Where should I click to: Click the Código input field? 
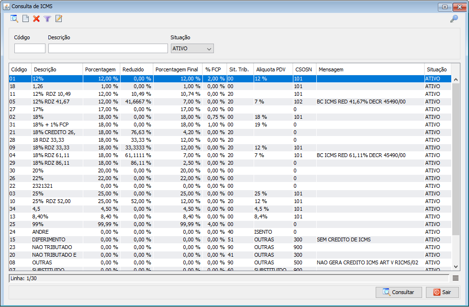(x=30, y=48)
